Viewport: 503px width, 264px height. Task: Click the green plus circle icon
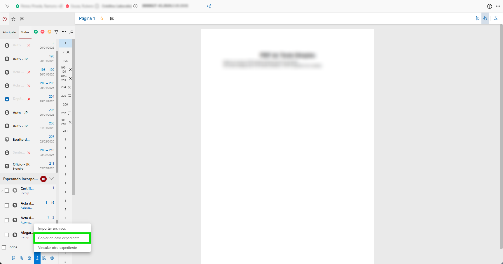point(36,32)
